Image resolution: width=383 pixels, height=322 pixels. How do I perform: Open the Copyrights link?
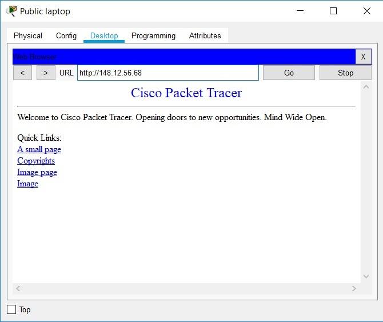(x=36, y=161)
